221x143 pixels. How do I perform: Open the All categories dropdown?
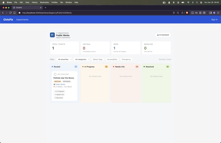pyautogui.click(x=82, y=59)
